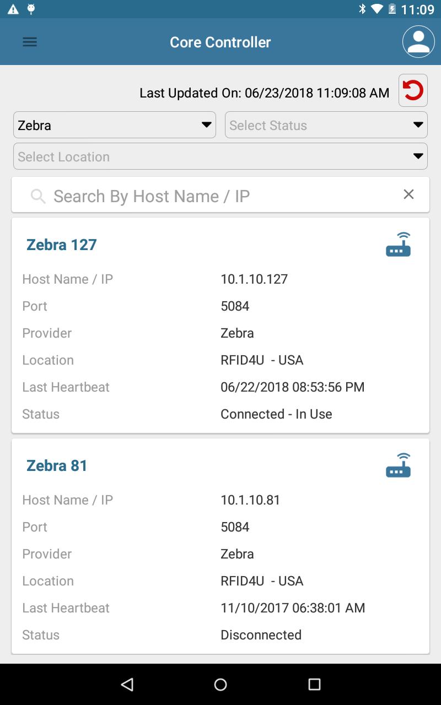Tap the Last Updated On timestamp
Image resolution: width=441 pixels, height=705 pixels.
(x=265, y=93)
